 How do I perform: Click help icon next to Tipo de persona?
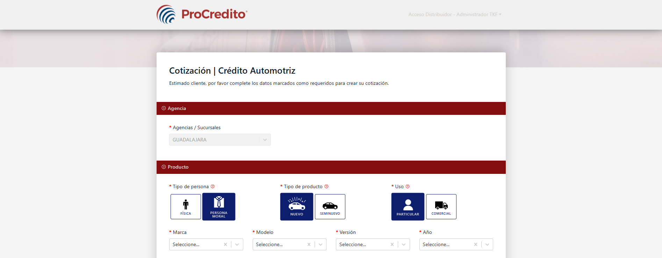tap(213, 186)
